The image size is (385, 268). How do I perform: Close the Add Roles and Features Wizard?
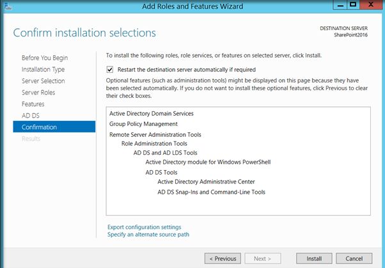click(x=370, y=6)
